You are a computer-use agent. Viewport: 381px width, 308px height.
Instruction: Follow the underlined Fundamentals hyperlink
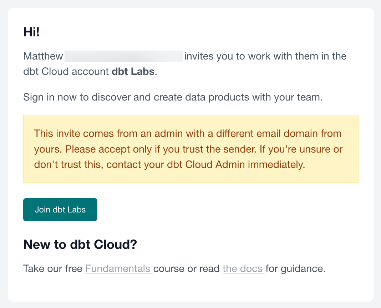[119, 268]
